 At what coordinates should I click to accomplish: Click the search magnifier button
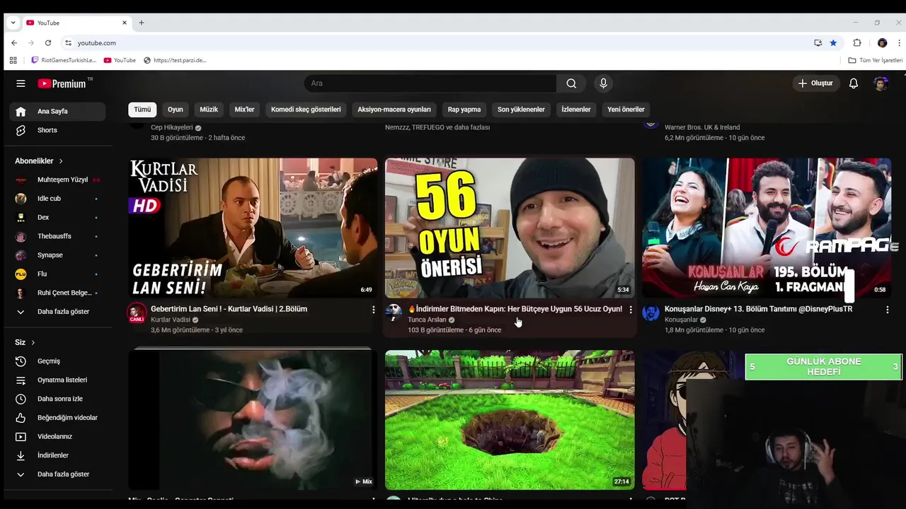571,83
